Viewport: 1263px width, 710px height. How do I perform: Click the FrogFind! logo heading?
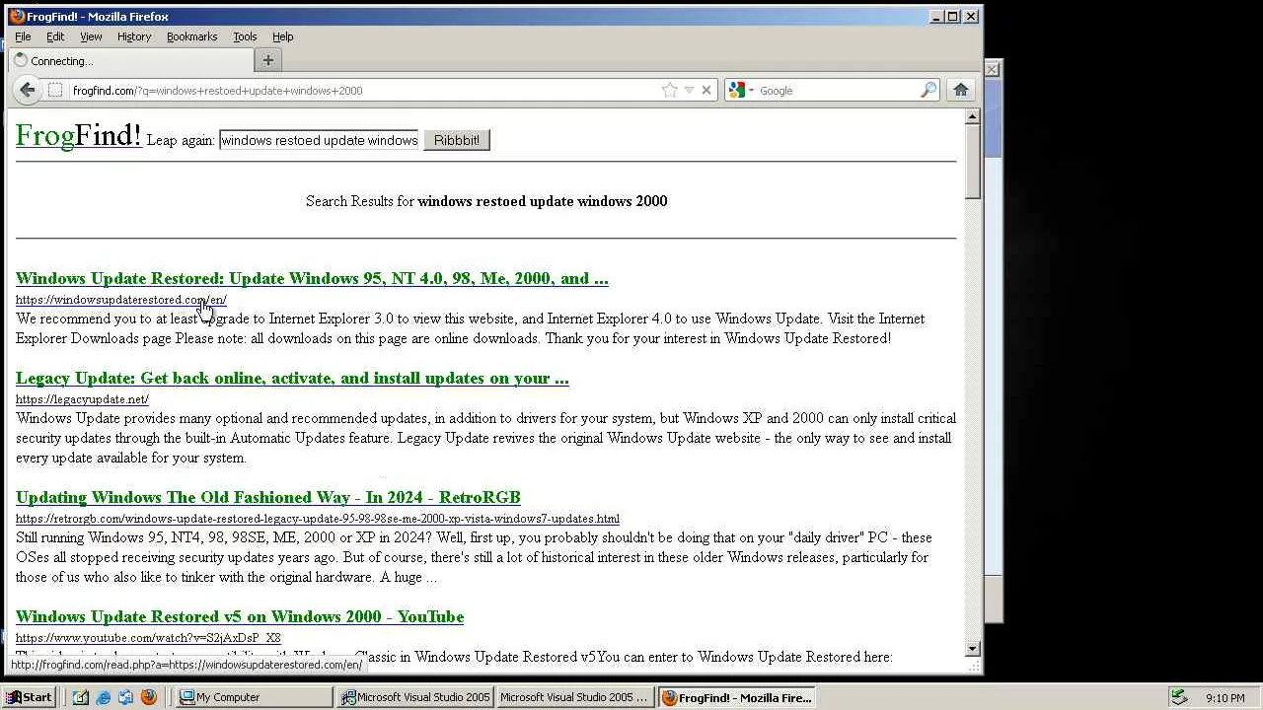[x=78, y=136]
